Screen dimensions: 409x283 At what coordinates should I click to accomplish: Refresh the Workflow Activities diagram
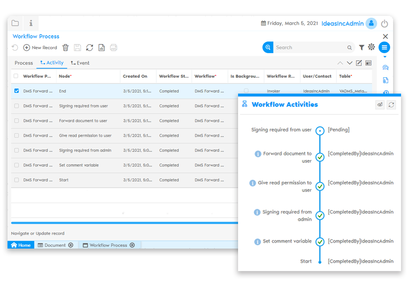(392, 105)
